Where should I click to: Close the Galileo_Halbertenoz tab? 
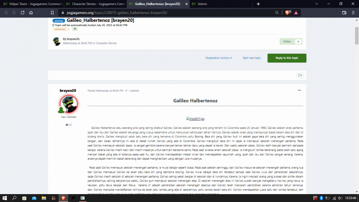[x=186, y=4]
